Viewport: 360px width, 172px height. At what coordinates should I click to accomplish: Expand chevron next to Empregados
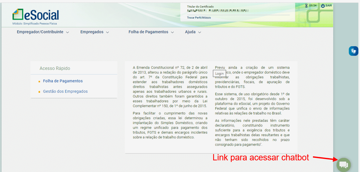[x=107, y=32]
